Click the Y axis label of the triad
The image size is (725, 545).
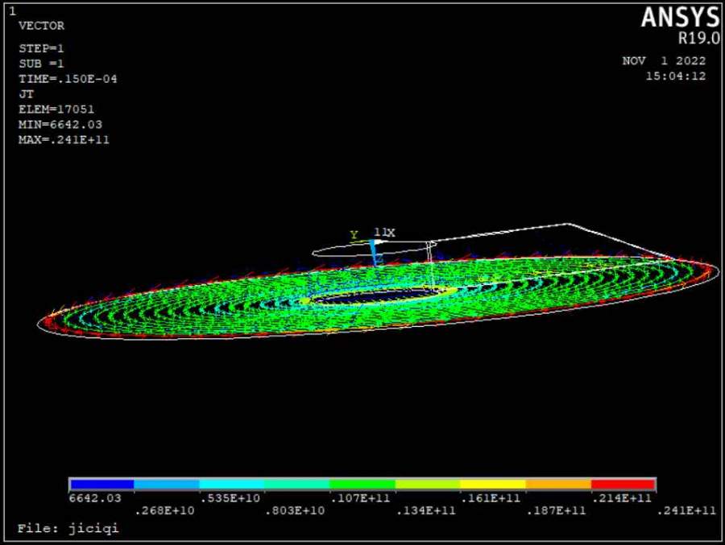(354, 235)
